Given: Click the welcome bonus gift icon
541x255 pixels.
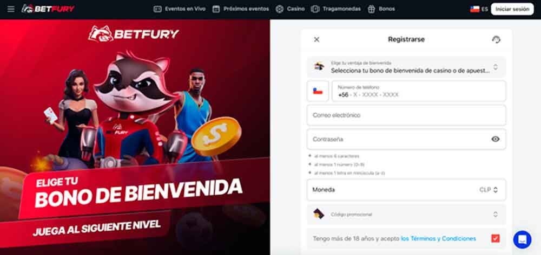Looking at the screenshot, I should [x=319, y=66].
